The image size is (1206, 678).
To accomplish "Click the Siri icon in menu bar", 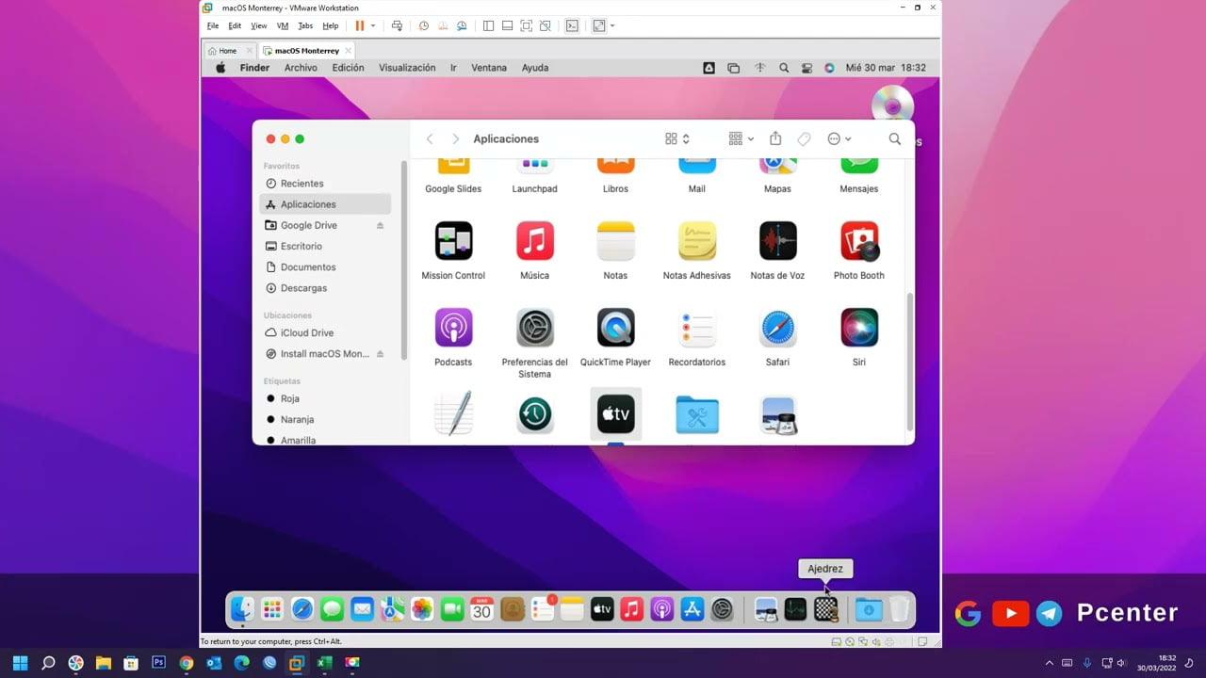I will pos(829,68).
